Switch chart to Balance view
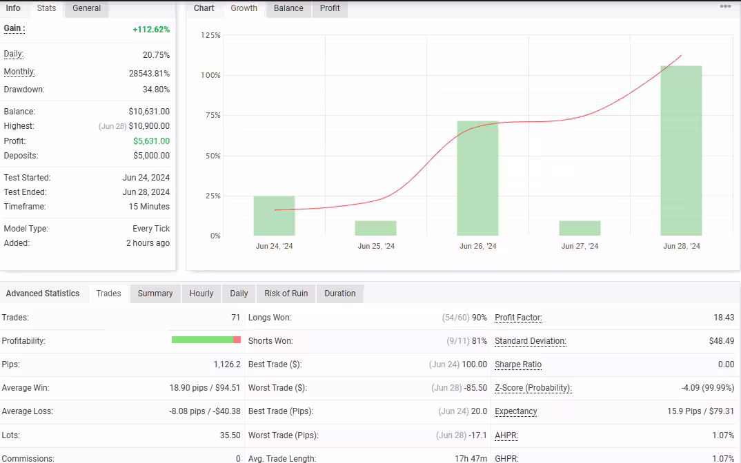741x463 pixels. click(x=288, y=8)
